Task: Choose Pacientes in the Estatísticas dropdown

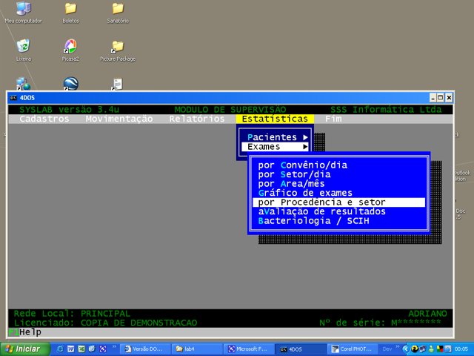Action: point(275,137)
